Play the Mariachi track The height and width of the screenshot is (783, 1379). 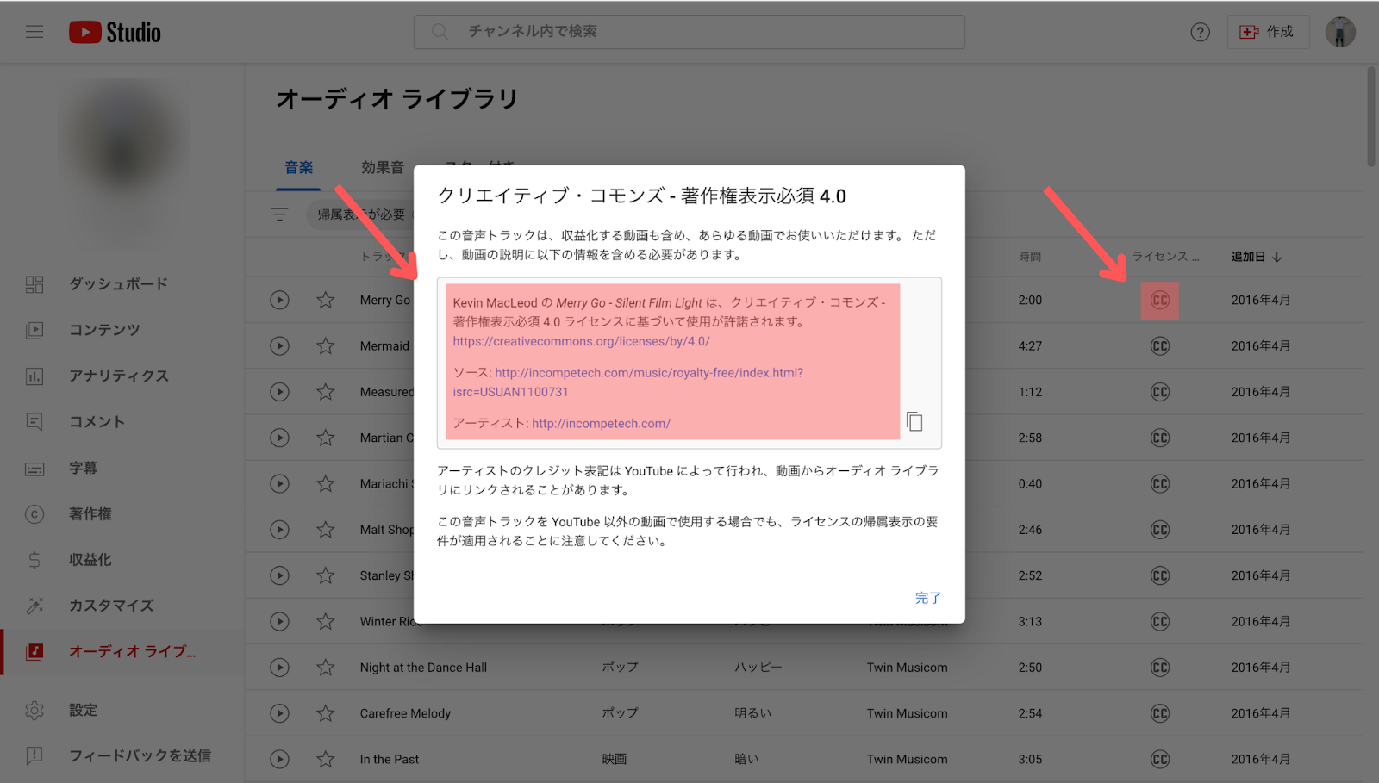(x=279, y=483)
